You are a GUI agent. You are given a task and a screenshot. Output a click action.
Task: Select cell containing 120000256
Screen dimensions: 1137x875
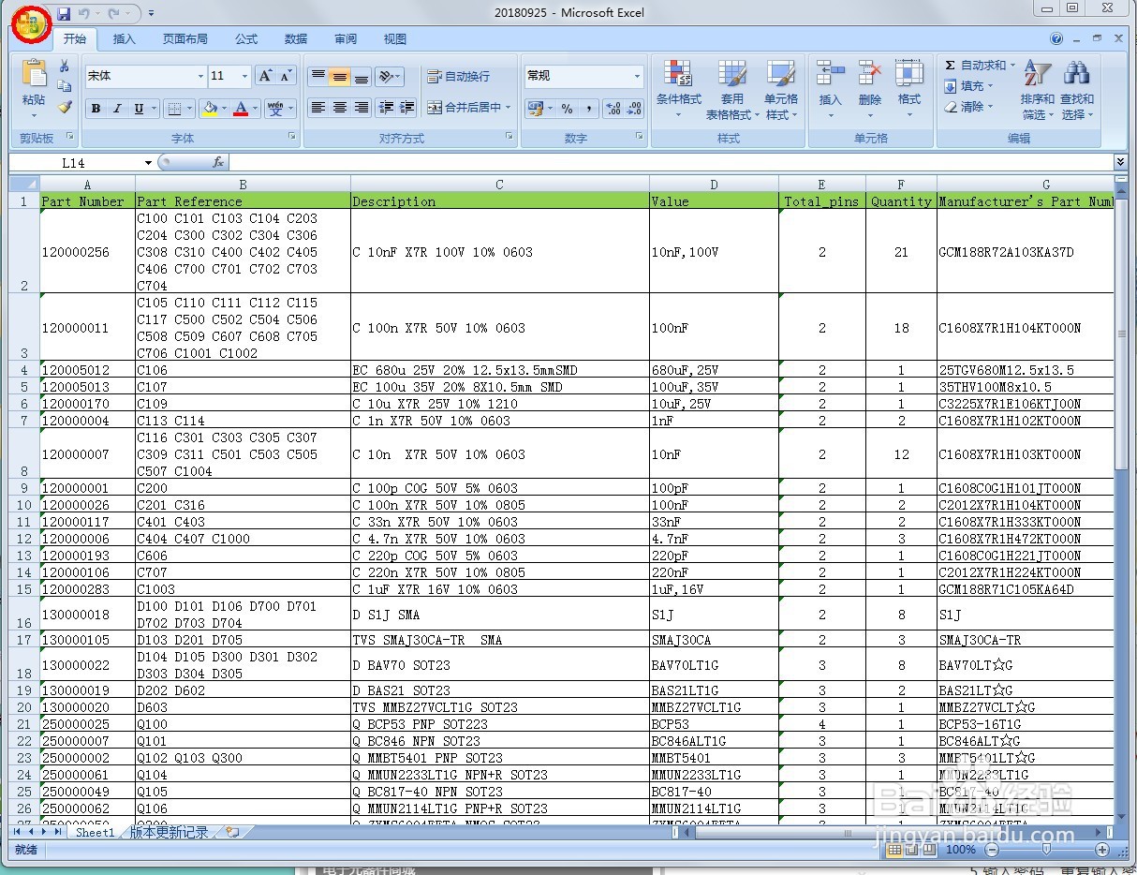(x=87, y=252)
